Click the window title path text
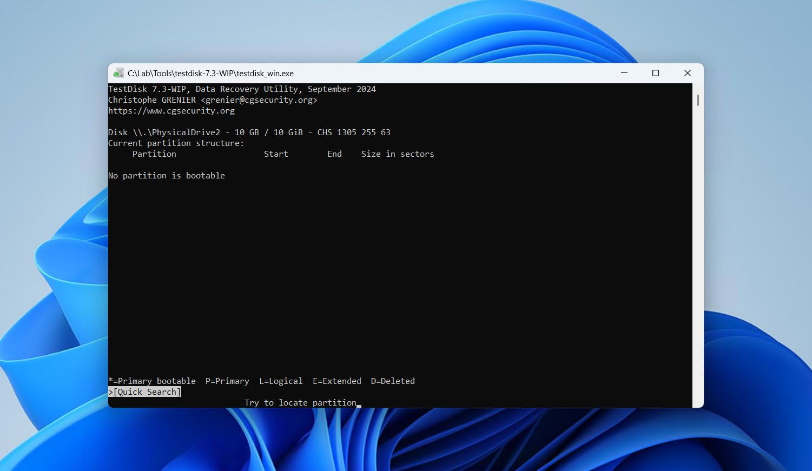The image size is (812, 471). click(210, 74)
